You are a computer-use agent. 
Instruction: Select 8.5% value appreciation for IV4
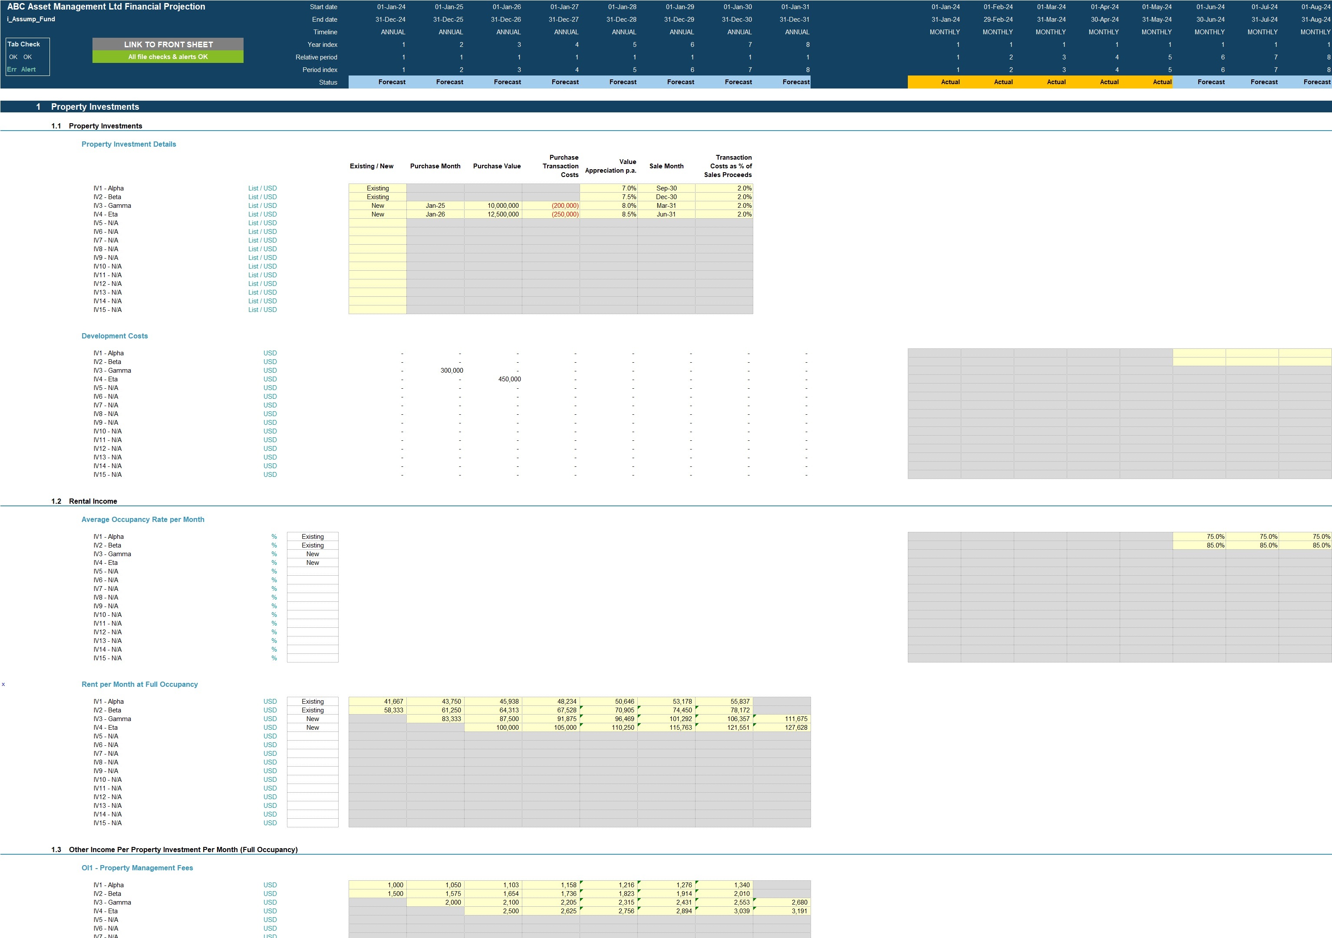(x=609, y=214)
